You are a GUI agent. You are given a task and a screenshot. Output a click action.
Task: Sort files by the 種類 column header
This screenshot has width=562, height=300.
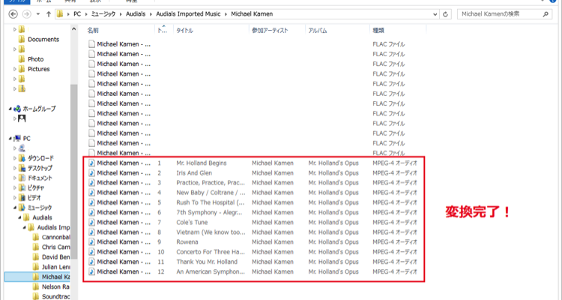coord(379,30)
